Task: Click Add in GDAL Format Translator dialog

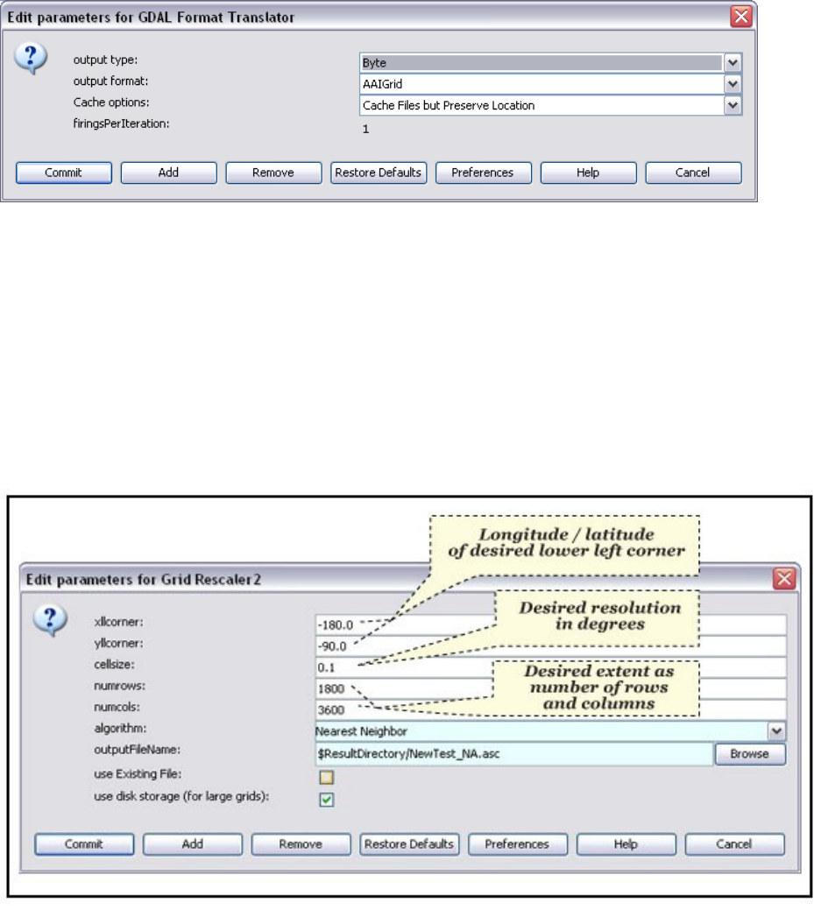Action: 168,173
